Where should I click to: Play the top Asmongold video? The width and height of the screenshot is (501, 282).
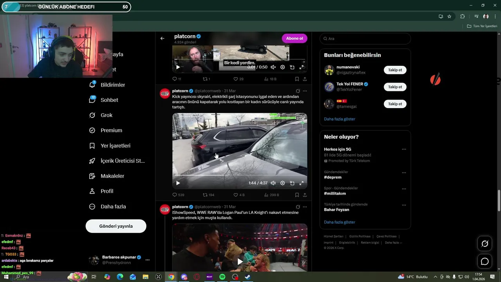pyautogui.click(x=178, y=67)
